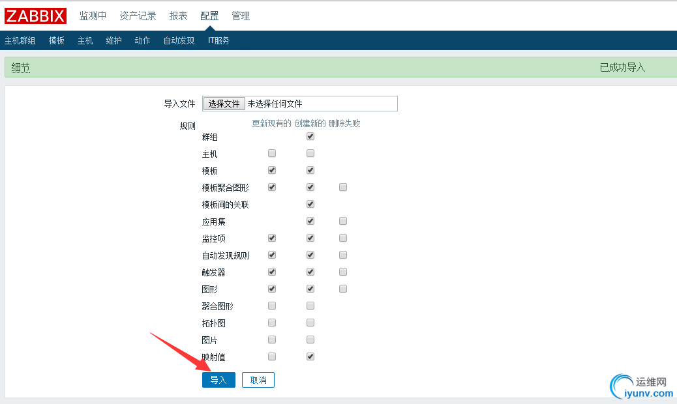Go to 动作 submenu

click(x=142, y=40)
